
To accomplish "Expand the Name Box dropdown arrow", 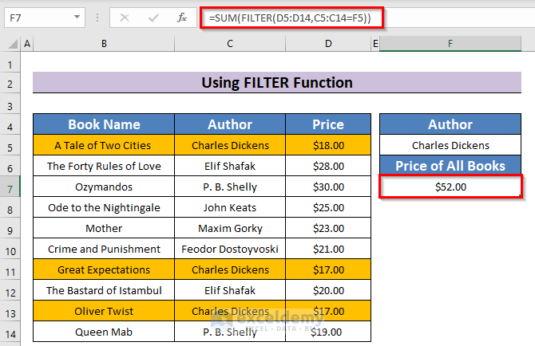I will coord(77,17).
